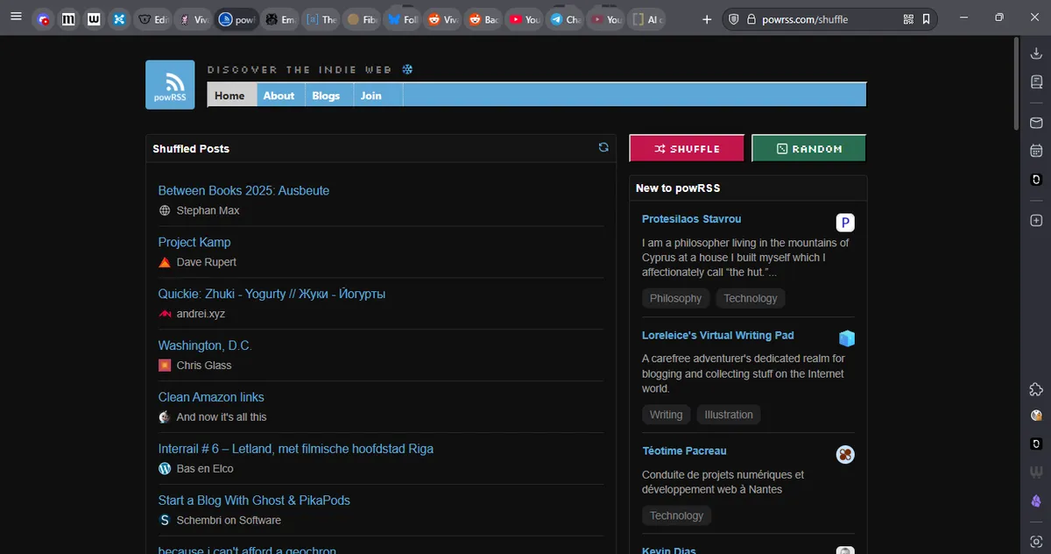Image resolution: width=1051 pixels, height=554 pixels.
Task: Open the QR code generator in address bar
Action: coord(908,18)
